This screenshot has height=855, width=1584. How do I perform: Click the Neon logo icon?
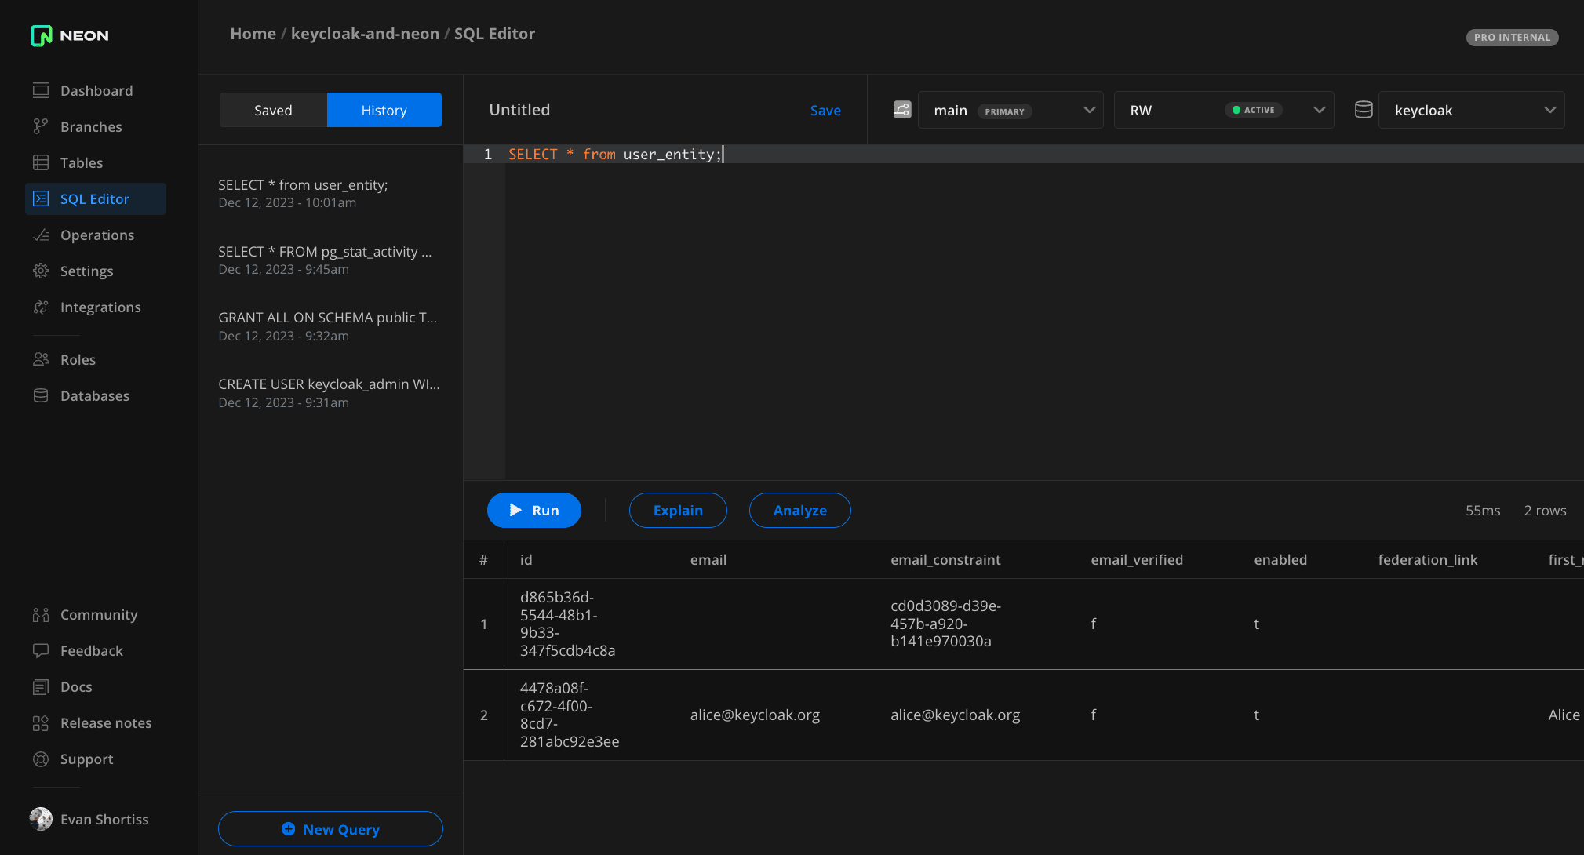(41, 36)
